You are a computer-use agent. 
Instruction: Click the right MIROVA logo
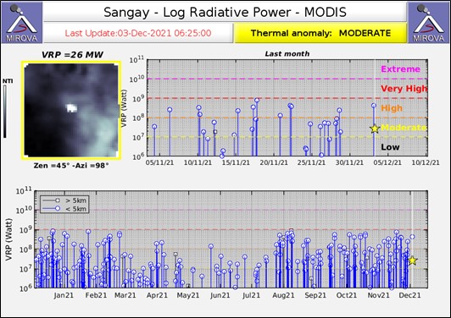pyautogui.click(x=429, y=22)
